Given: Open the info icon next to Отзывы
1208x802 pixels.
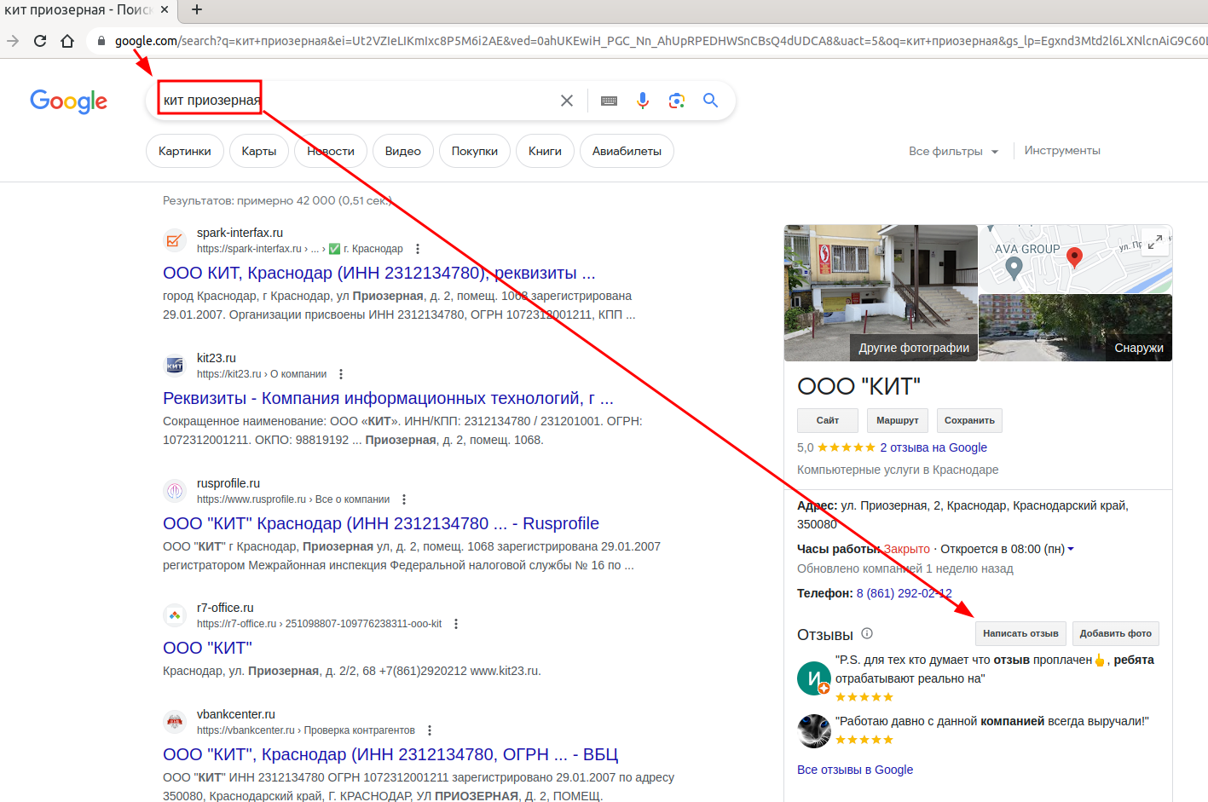Looking at the screenshot, I should coord(867,633).
